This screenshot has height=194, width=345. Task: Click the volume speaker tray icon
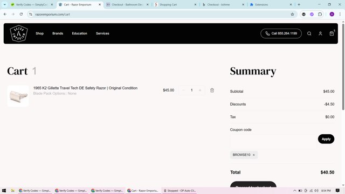pos(316,190)
